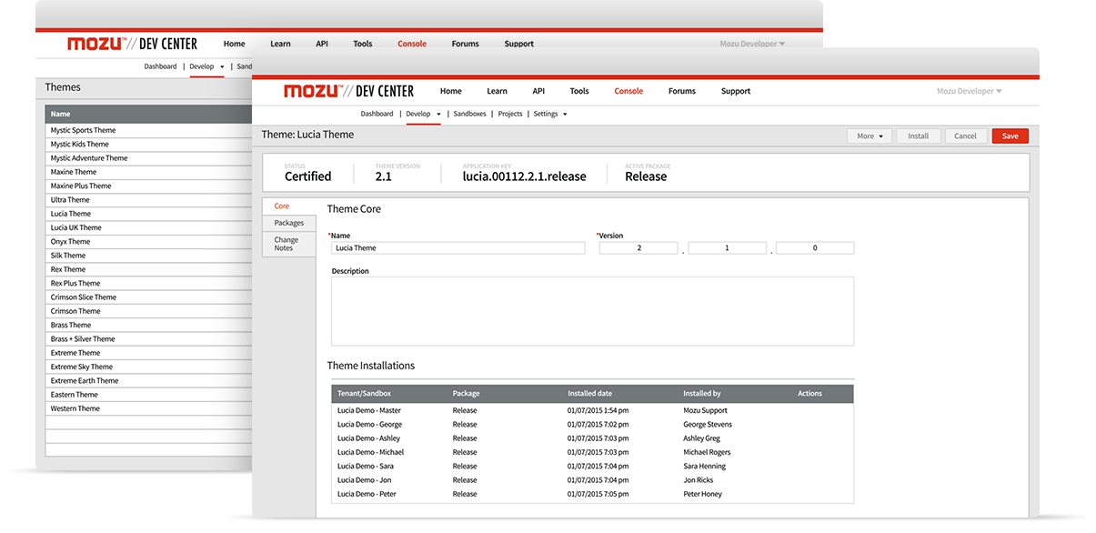The height and width of the screenshot is (533, 1096).
Task: Open Forums in the front window navigation
Action: click(682, 91)
